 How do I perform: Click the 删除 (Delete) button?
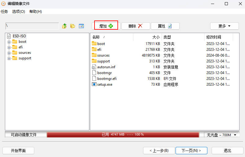(x=135, y=26)
